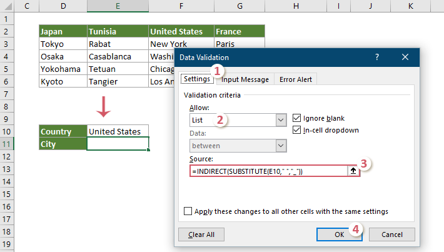Enable Apply these changes to all other cells
The width and height of the screenshot is (444, 252).
188,211
